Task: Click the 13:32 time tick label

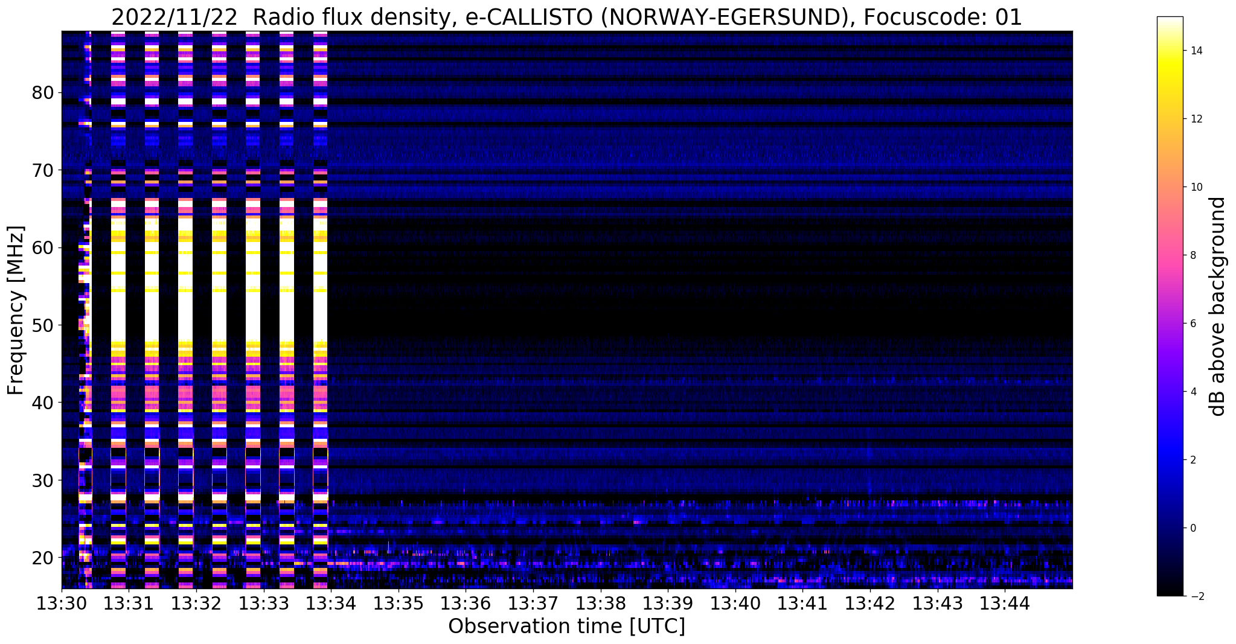Action: [196, 603]
